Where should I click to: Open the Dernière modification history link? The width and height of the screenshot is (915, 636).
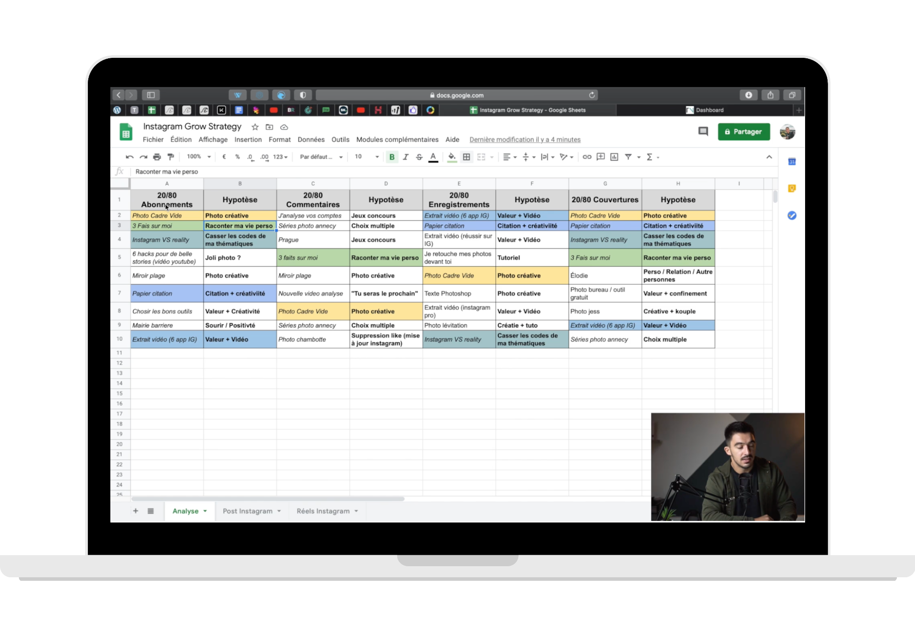pyautogui.click(x=525, y=140)
